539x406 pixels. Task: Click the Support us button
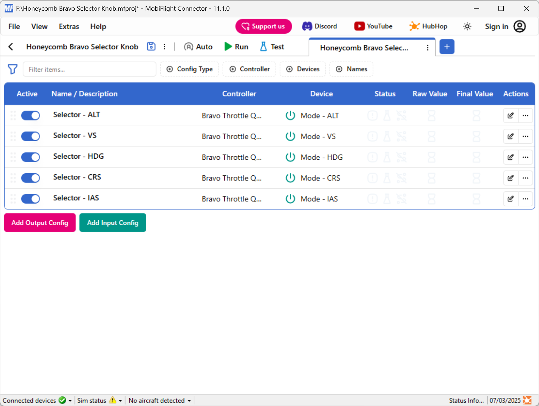263,26
